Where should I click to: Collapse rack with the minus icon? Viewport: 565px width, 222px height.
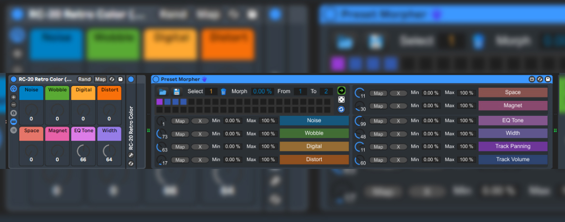14,105
